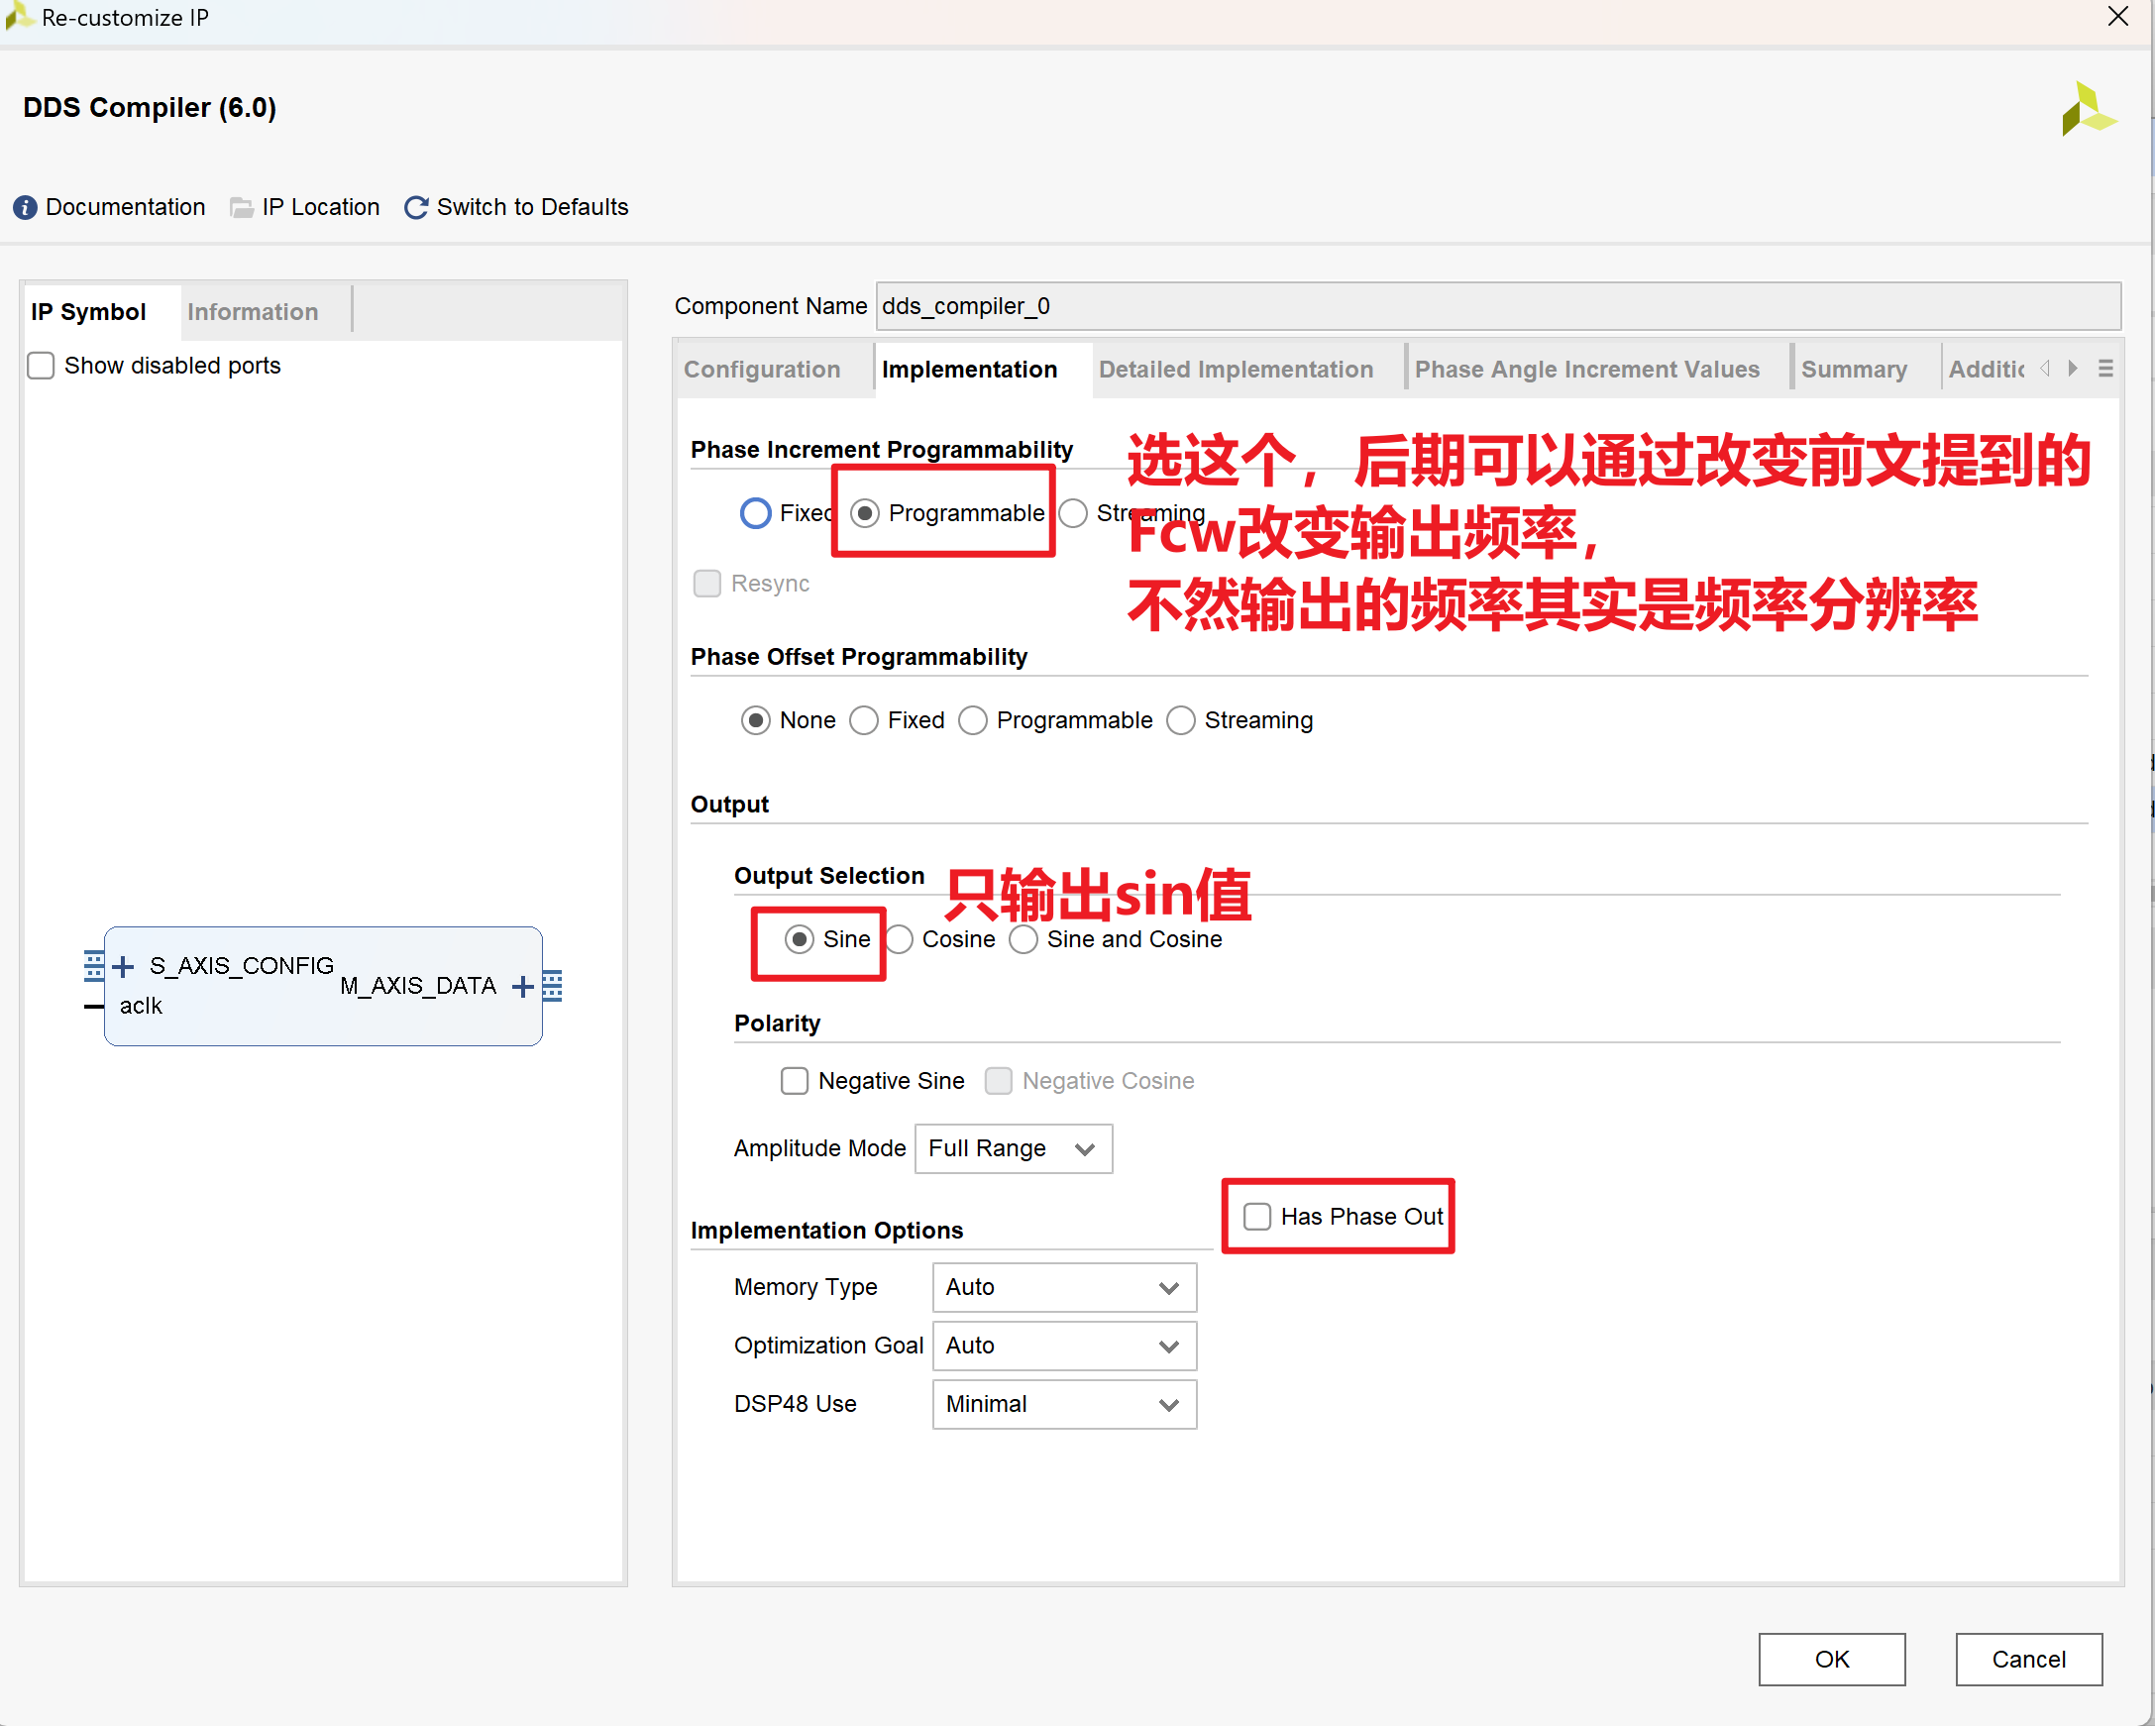Select Fixed phase increment option
2155x1726 pixels.
tap(756, 512)
